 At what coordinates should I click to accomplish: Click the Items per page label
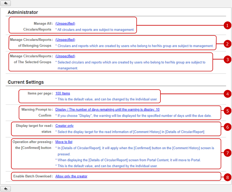(x=40, y=93)
